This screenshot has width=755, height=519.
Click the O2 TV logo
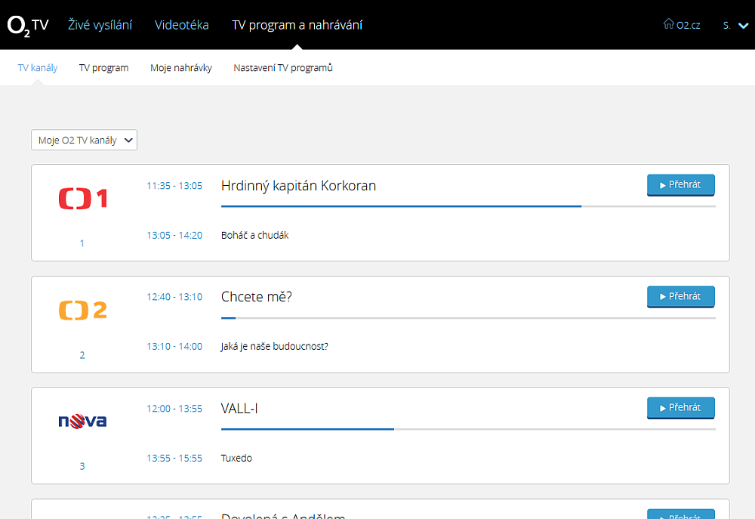28,25
